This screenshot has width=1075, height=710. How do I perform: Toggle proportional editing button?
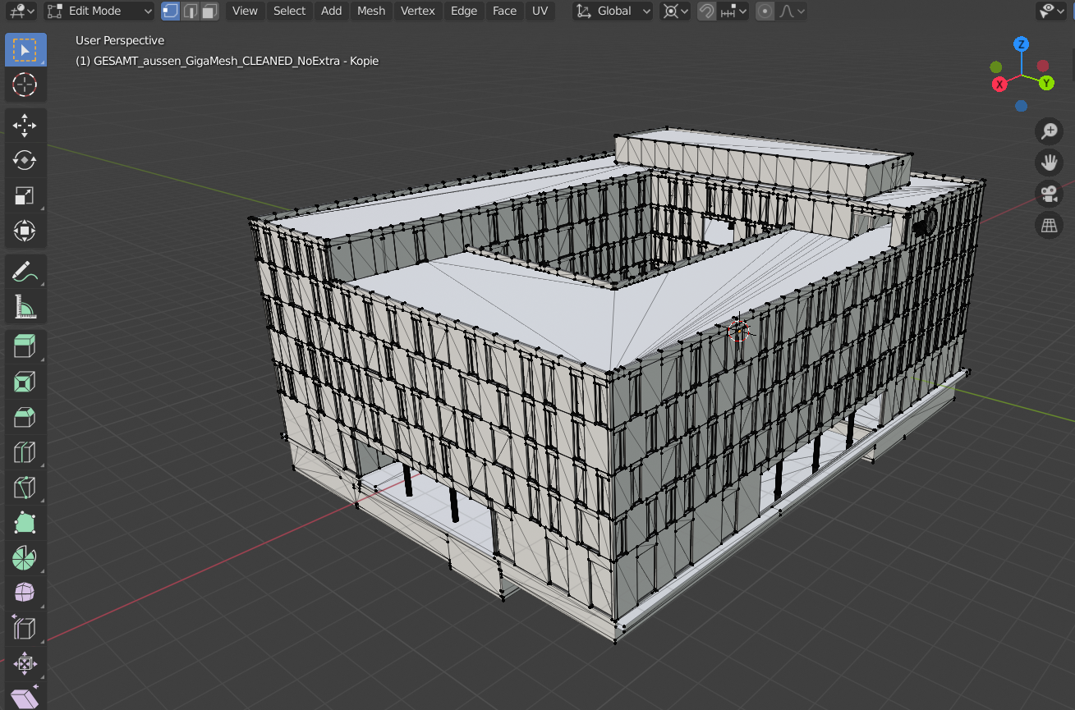click(765, 11)
